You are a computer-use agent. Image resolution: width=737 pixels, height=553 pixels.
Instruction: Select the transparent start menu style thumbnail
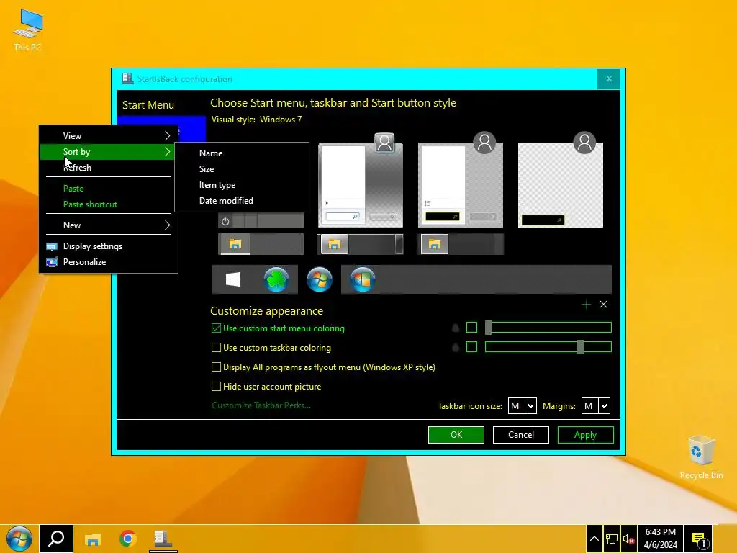click(x=560, y=185)
